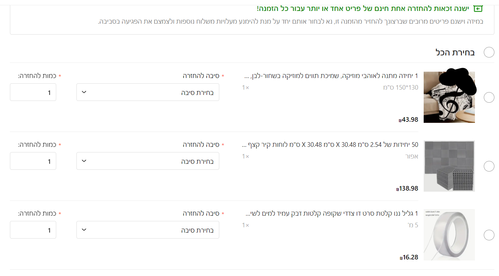Screen dimensions: 499x276
Task: Open return reason dropdown for foam panels
Action: 148,161
